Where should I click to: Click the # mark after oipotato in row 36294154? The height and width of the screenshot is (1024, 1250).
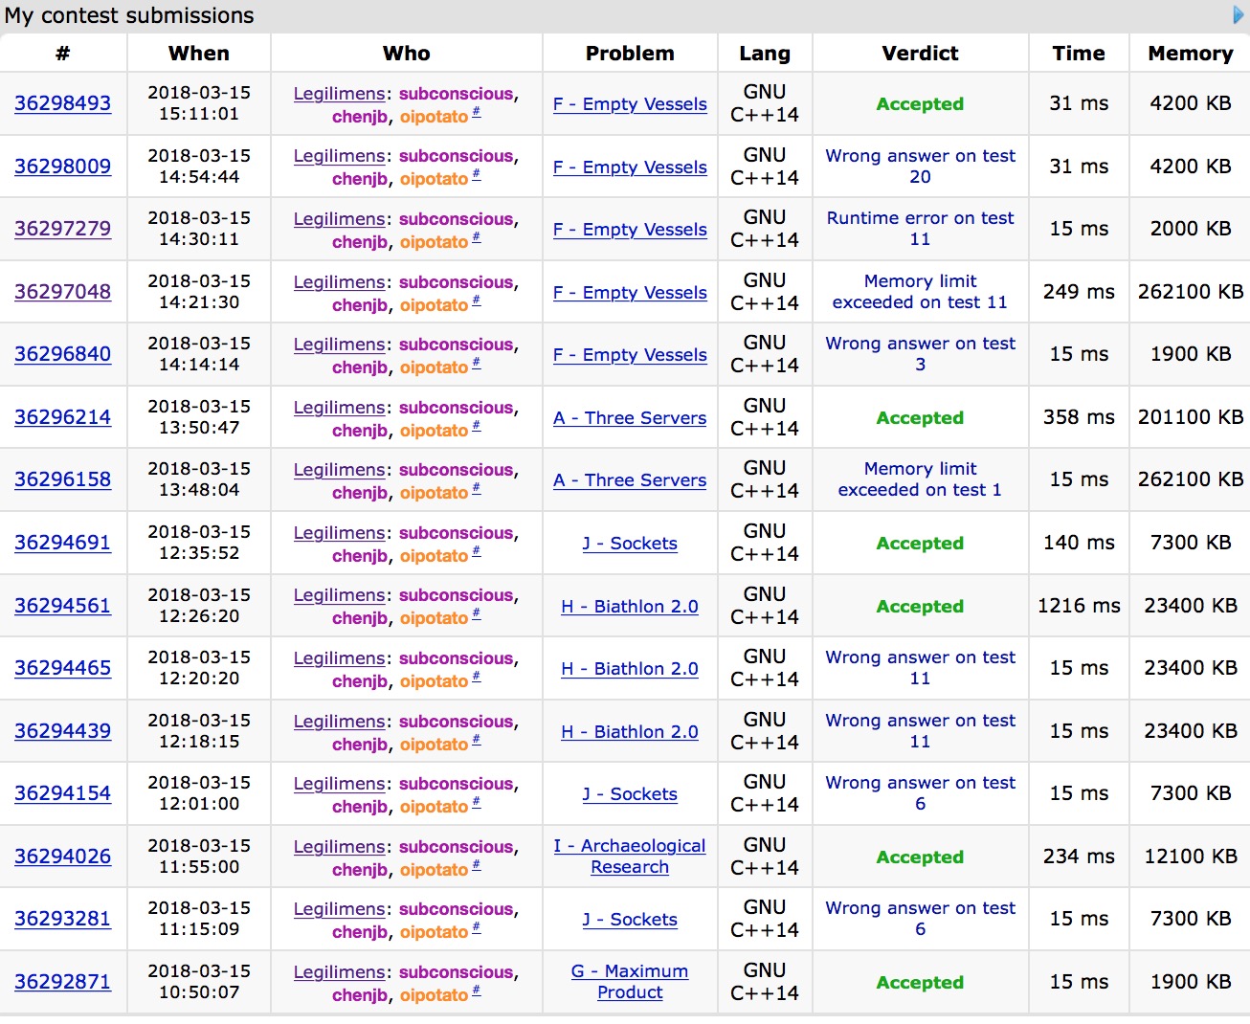[477, 803]
